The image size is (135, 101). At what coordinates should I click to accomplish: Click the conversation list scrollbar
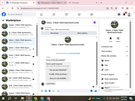(37, 40)
